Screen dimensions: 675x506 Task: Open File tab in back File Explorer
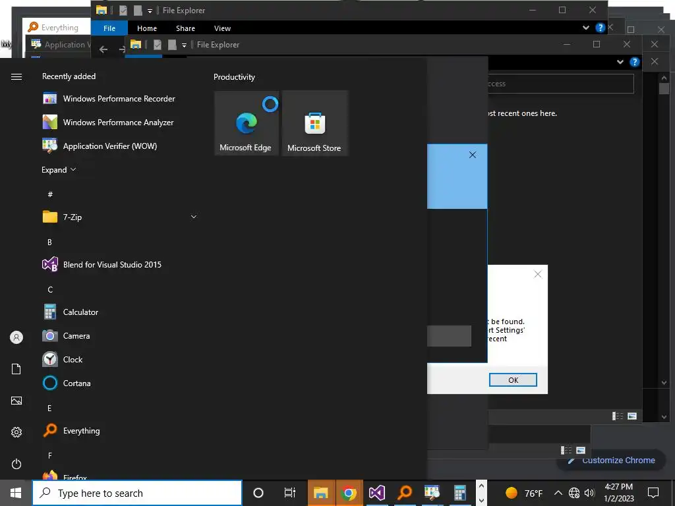pyautogui.click(x=109, y=28)
